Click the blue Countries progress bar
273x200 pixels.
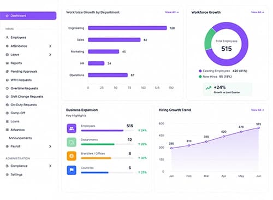[94, 173]
